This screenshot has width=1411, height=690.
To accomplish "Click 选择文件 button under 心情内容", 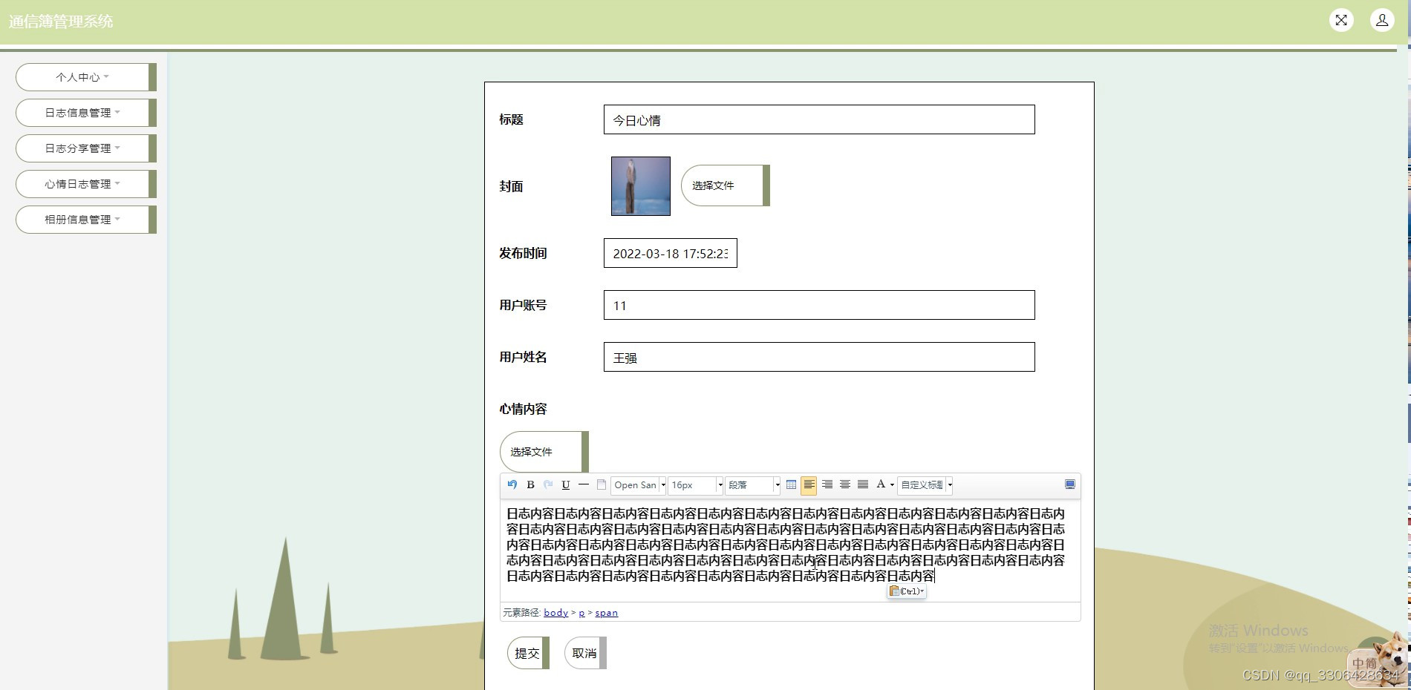I will (544, 452).
